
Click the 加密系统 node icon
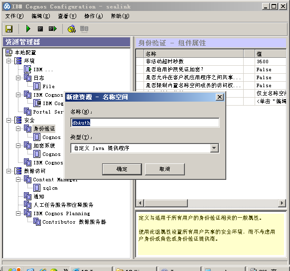pos(27,145)
